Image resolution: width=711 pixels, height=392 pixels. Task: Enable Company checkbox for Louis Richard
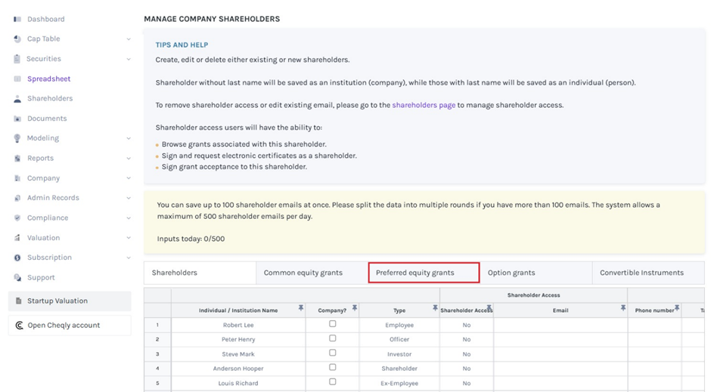[x=332, y=382]
